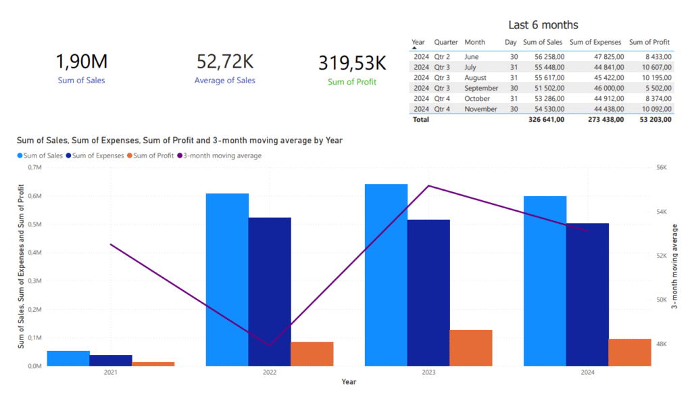The height and width of the screenshot is (399, 692).
Task: Select the 2024 orange Sum of Profit bar
Action: pyautogui.click(x=630, y=352)
